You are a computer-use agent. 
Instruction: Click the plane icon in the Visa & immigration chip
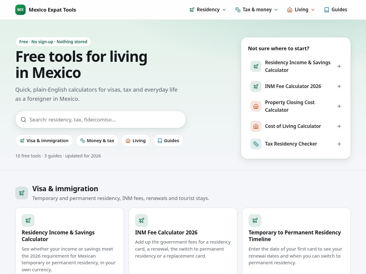click(x=22, y=141)
